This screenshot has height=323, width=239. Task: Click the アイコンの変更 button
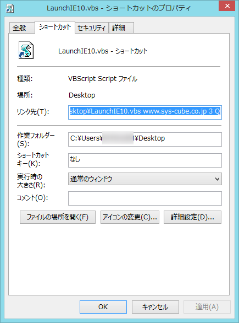130,217
